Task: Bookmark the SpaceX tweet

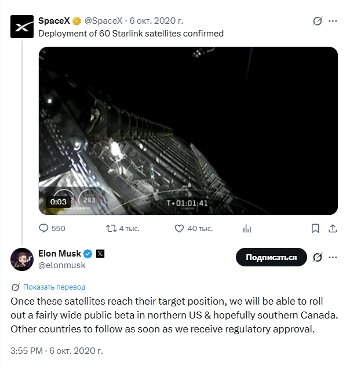Action: (315, 229)
